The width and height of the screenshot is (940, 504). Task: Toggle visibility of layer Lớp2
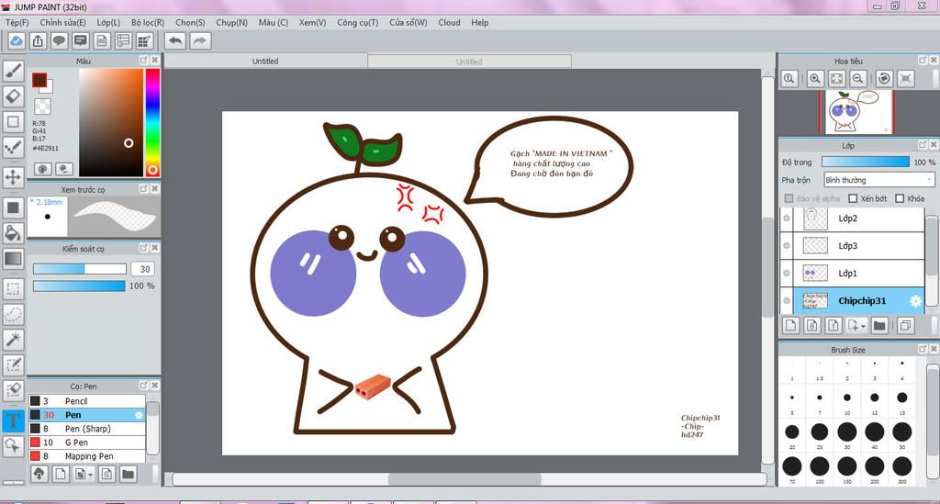787,218
